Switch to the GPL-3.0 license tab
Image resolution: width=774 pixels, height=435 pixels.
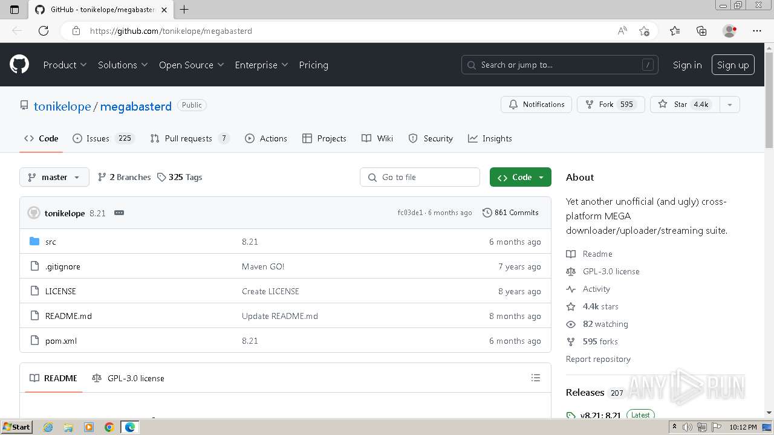click(128, 378)
